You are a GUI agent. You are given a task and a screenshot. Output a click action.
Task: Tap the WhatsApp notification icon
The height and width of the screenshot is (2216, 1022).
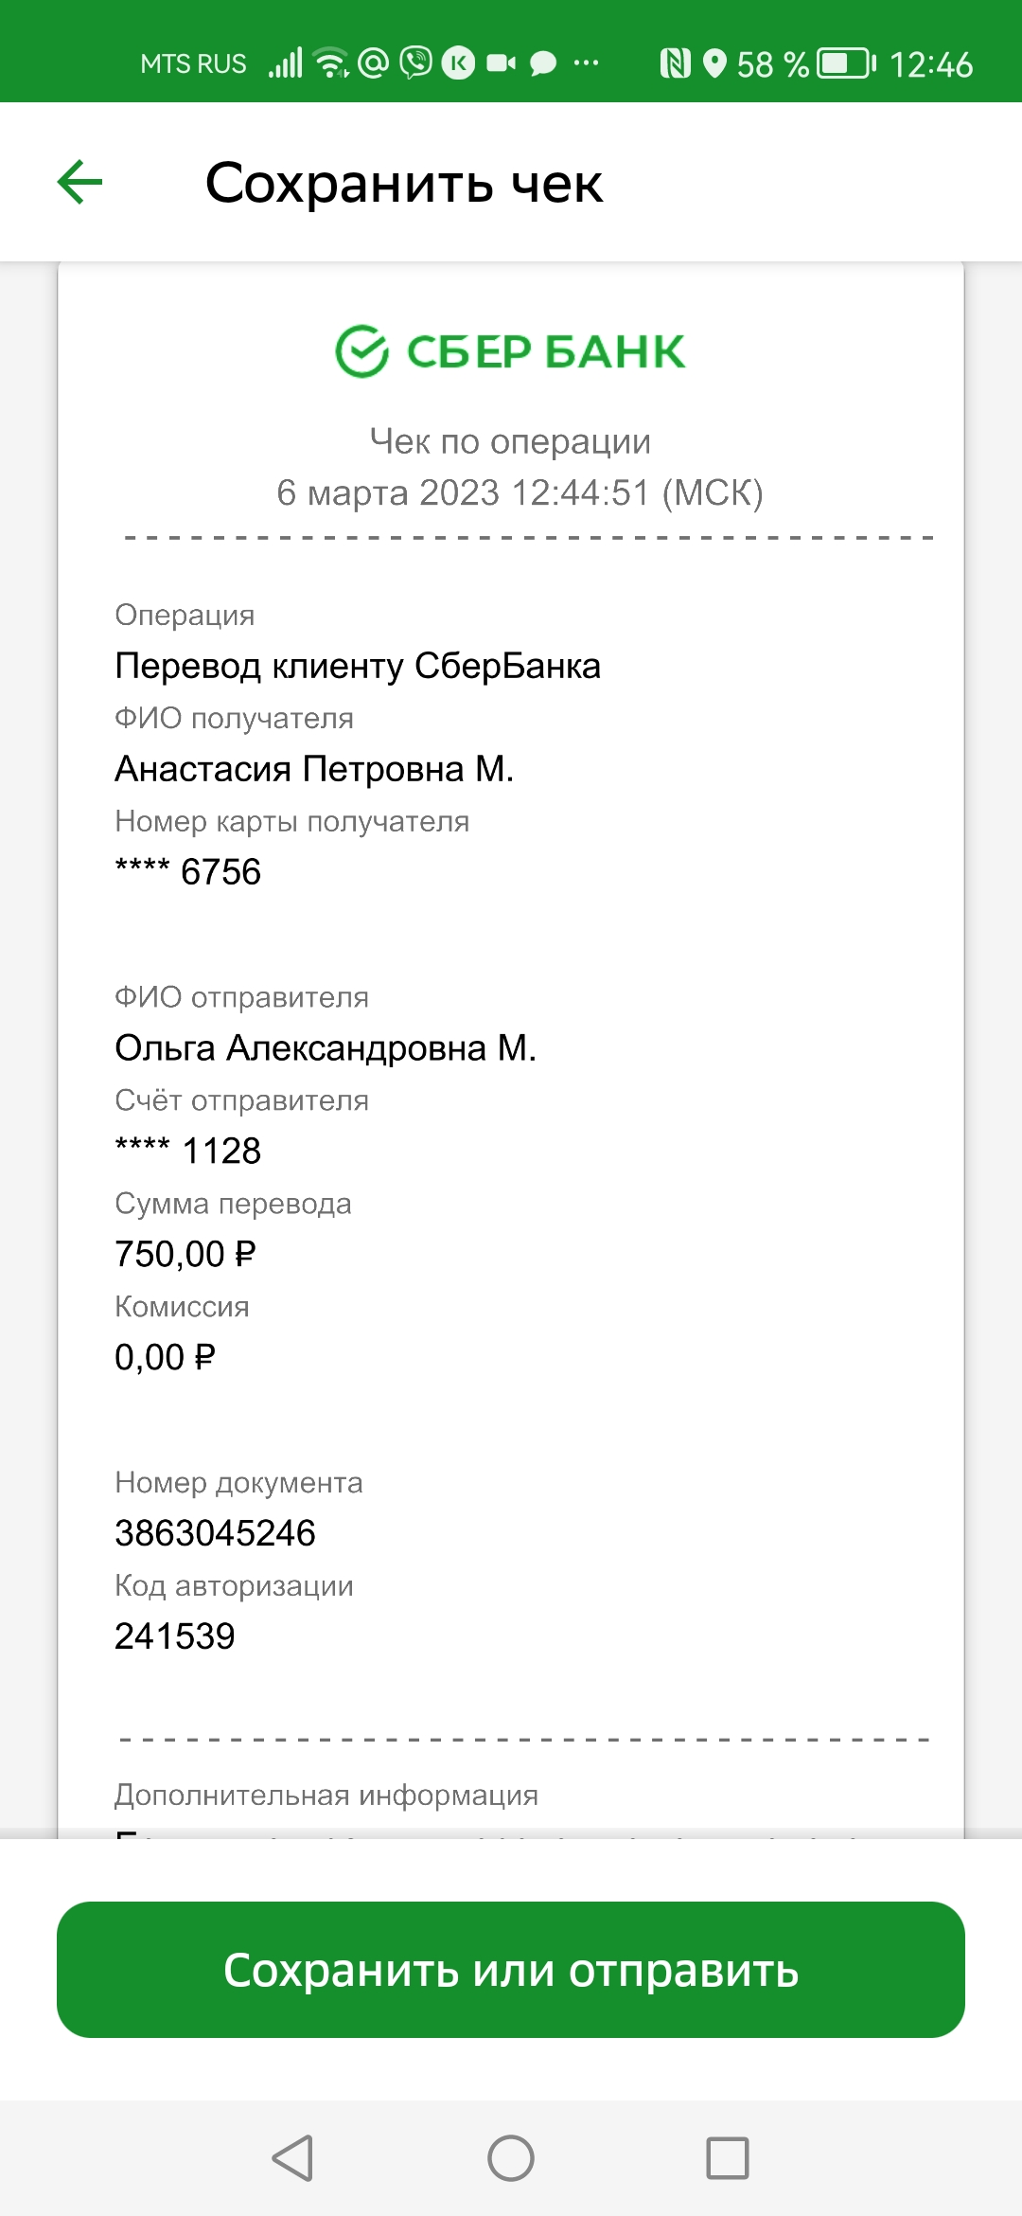[x=415, y=63]
